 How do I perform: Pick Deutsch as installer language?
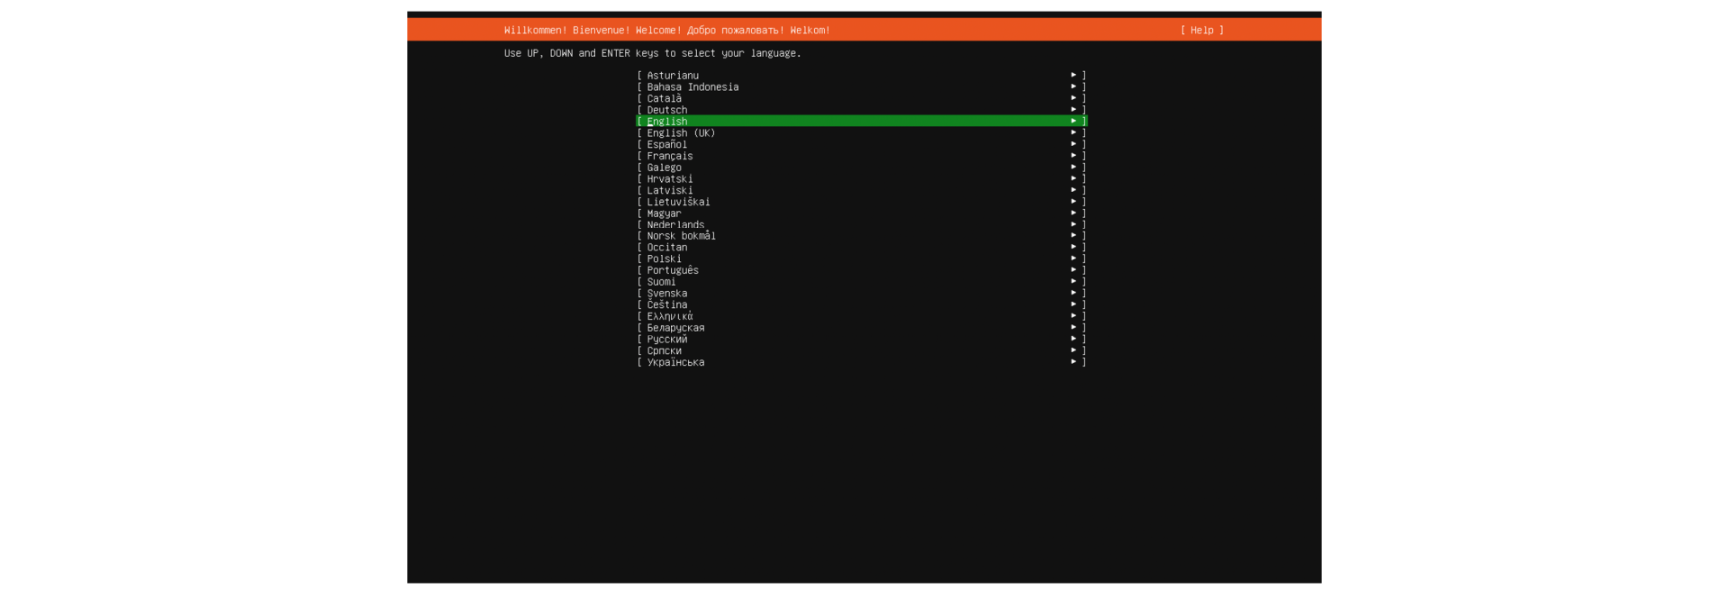666,110
